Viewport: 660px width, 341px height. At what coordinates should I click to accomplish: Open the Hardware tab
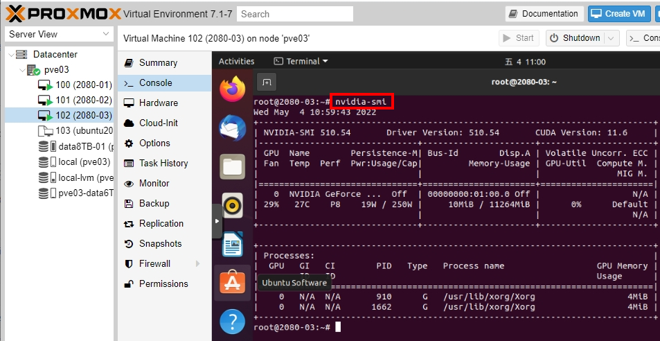coord(165,103)
